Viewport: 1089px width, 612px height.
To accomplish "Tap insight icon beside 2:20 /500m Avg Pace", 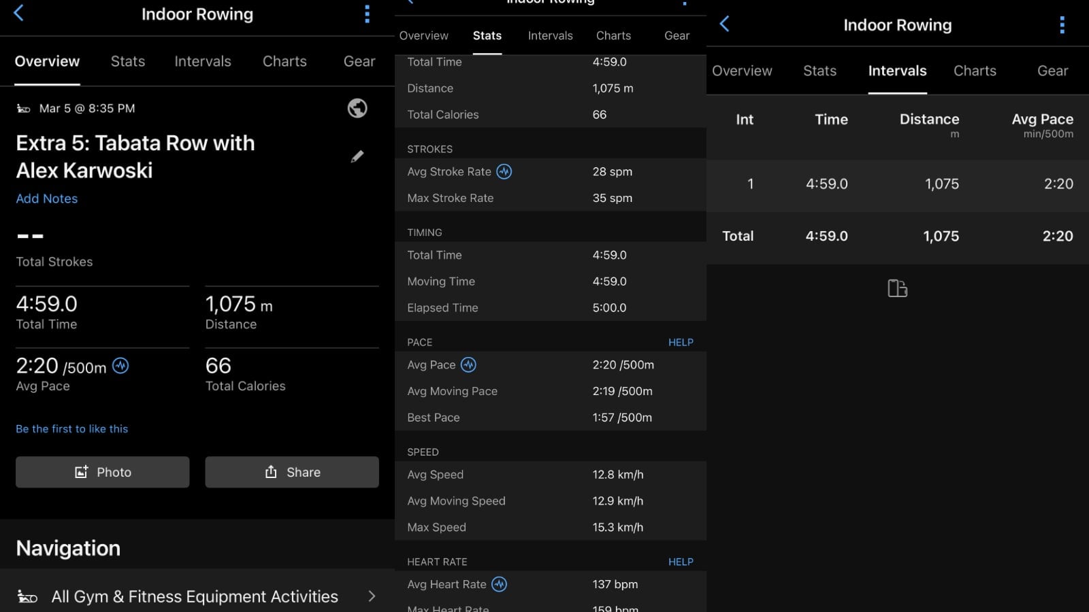I will (x=120, y=366).
